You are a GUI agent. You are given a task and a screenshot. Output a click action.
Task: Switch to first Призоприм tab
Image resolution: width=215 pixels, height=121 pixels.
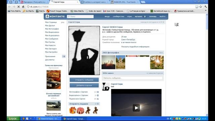[34, 2]
